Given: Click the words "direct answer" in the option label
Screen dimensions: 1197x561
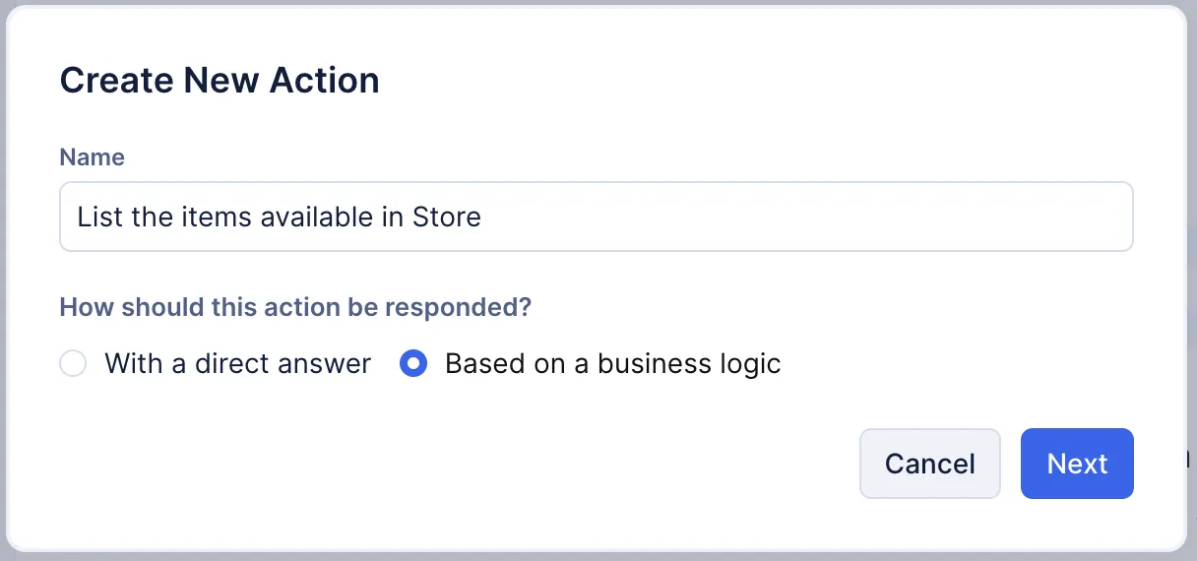Looking at the screenshot, I should [283, 364].
